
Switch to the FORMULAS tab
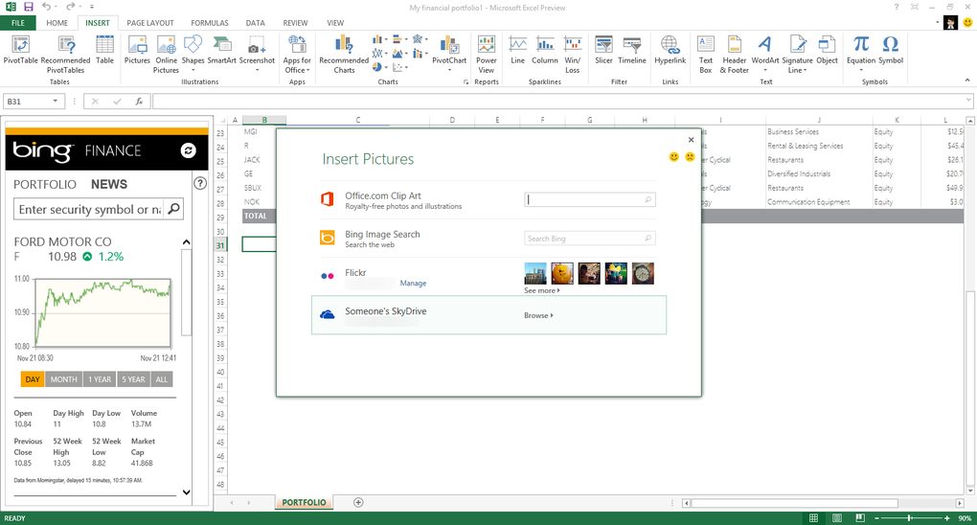click(x=210, y=23)
